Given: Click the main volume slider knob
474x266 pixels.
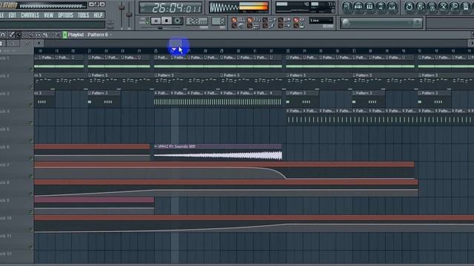Looking at the screenshot, I should click(x=121, y=7).
